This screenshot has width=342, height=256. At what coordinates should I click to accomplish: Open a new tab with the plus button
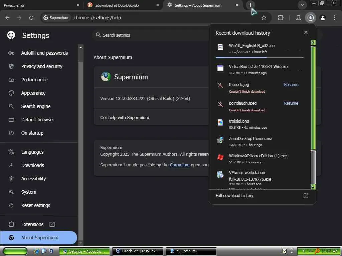pos(250,5)
